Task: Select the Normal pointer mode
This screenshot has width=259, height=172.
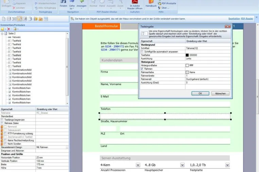Action: click(x=93, y=4)
